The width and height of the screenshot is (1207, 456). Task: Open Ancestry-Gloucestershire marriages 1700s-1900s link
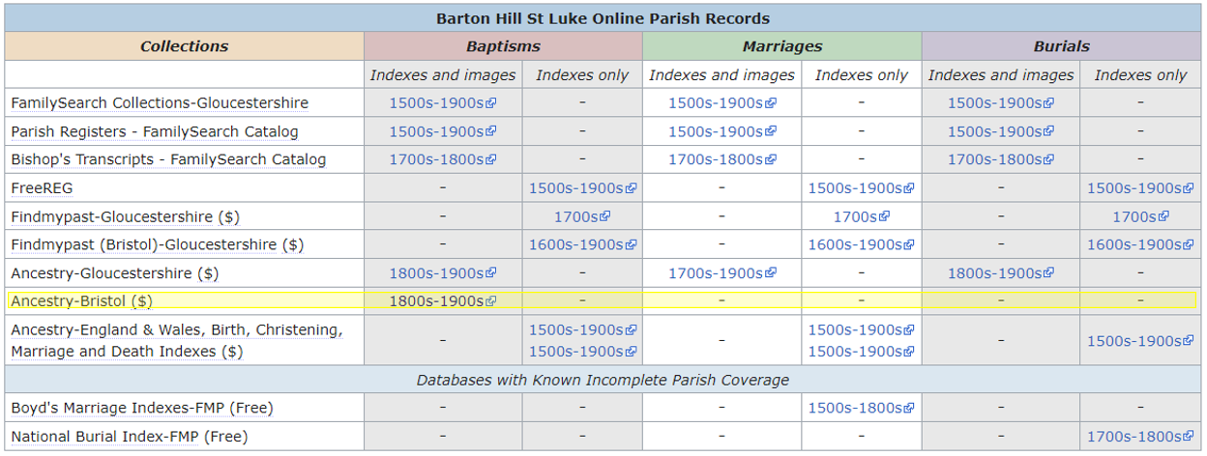(x=722, y=273)
